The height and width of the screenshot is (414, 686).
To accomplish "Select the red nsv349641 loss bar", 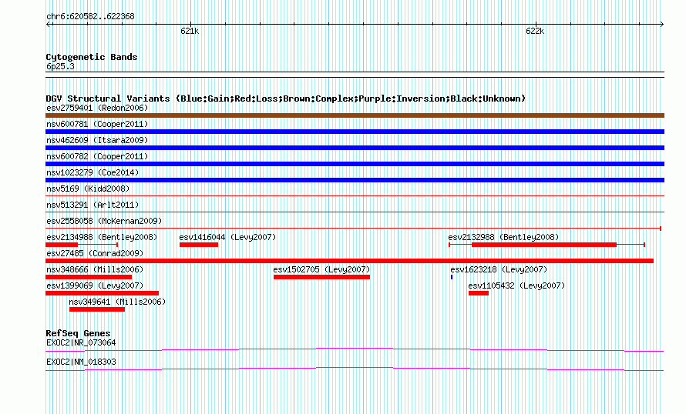I will pos(97,309).
